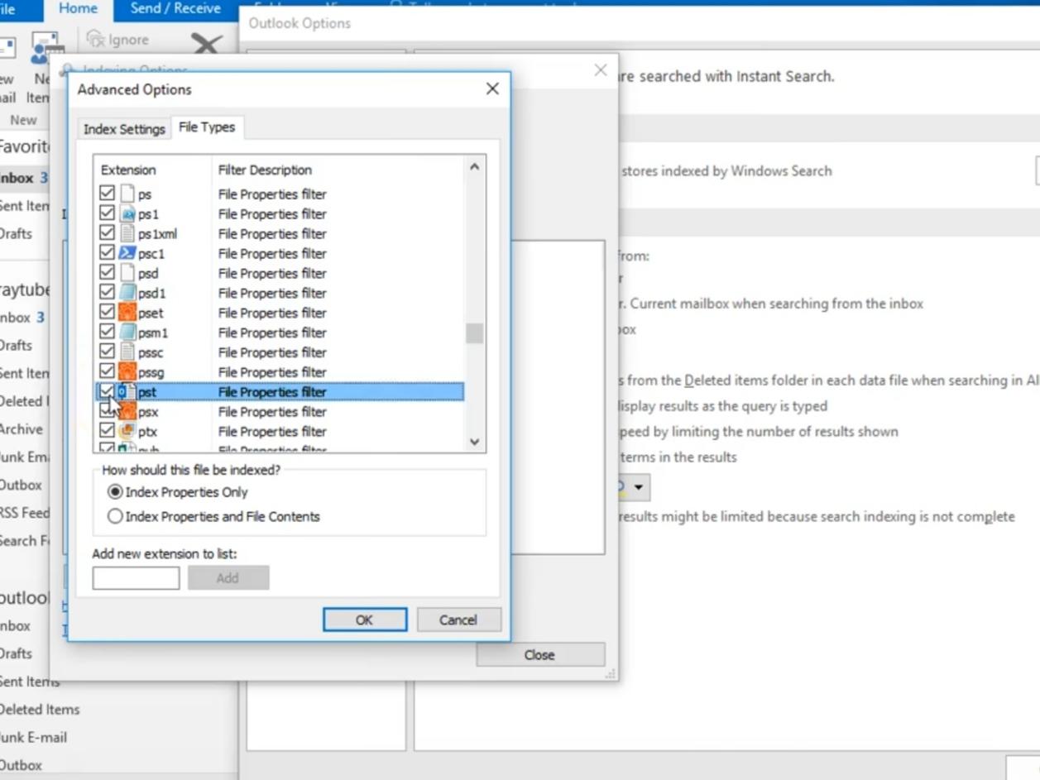The width and height of the screenshot is (1040, 780).
Task: Select the pst row's File Properties filter
Action: (x=272, y=392)
